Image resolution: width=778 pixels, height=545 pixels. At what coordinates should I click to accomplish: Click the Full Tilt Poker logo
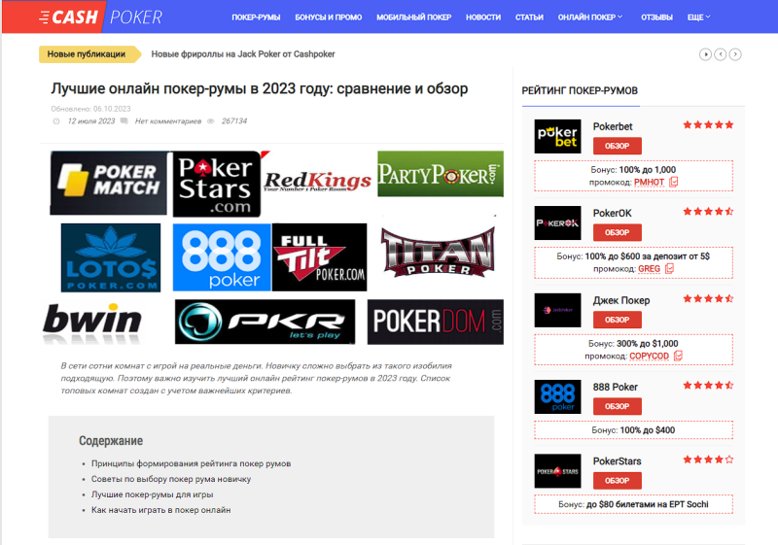[x=320, y=257]
